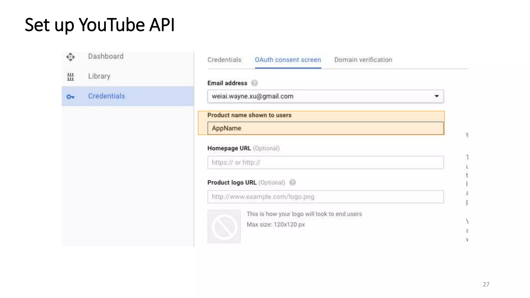The width and height of the screenshot is (530, 298).
Task: Click the 'Product name shown to users' label
Action: coord(249,115)
